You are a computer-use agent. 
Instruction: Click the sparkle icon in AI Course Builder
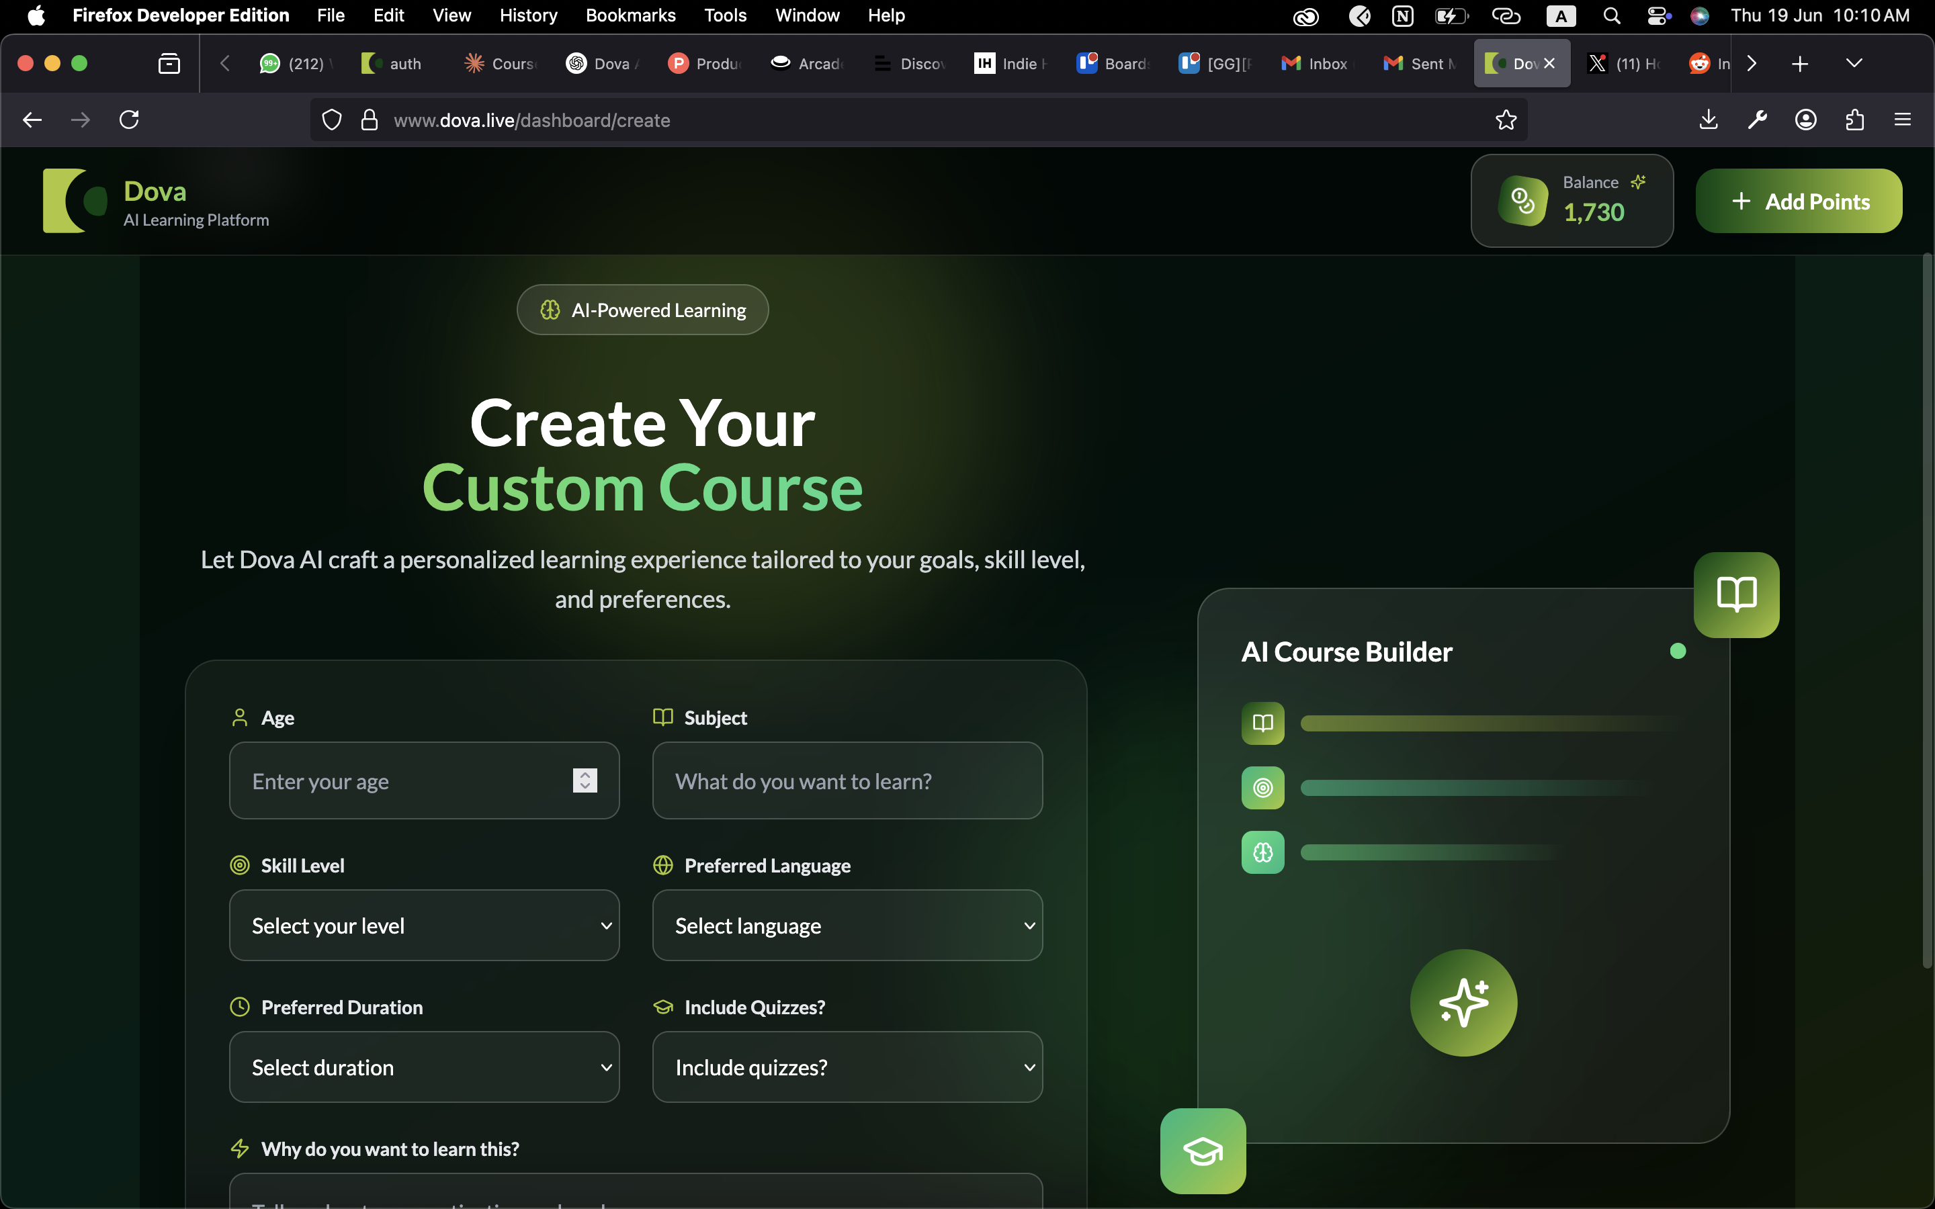[x=1463, y=1003]
